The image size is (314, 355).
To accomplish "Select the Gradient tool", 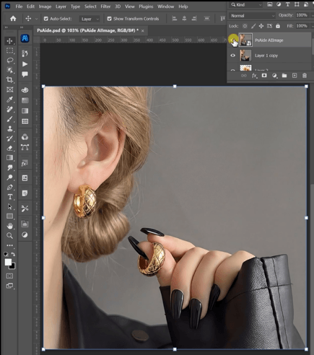I will pos(9,158).
